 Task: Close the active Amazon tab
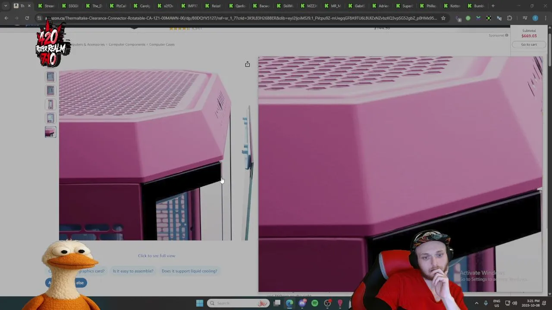point(29,6)
